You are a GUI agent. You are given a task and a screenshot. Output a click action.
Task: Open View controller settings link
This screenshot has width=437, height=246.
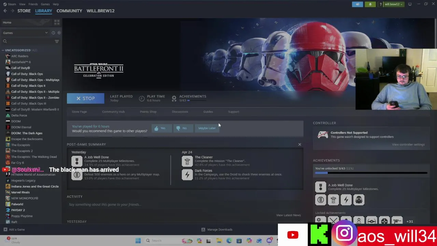click(x=408, y=145)
